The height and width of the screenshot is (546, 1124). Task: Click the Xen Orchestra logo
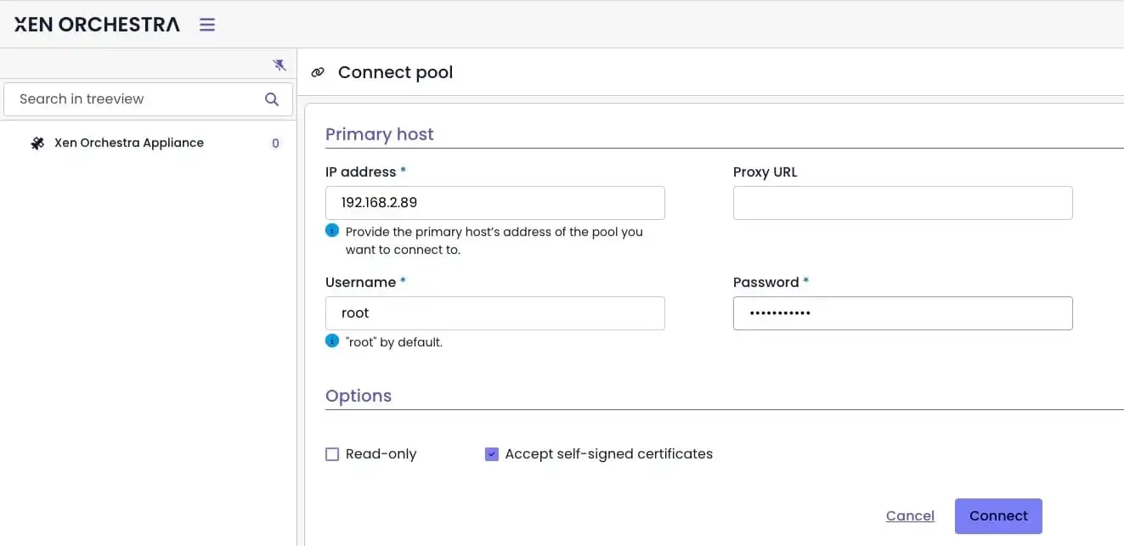point(97,25)
